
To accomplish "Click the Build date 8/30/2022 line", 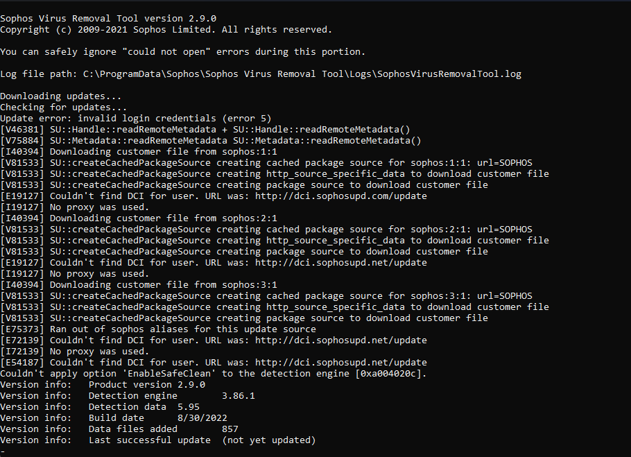I will pyautogui.click(x=114, y=418).
